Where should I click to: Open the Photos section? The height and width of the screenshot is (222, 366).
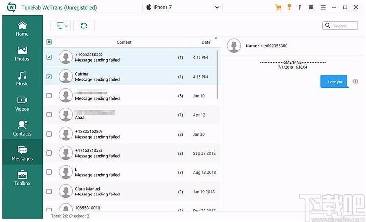(22, 54)
